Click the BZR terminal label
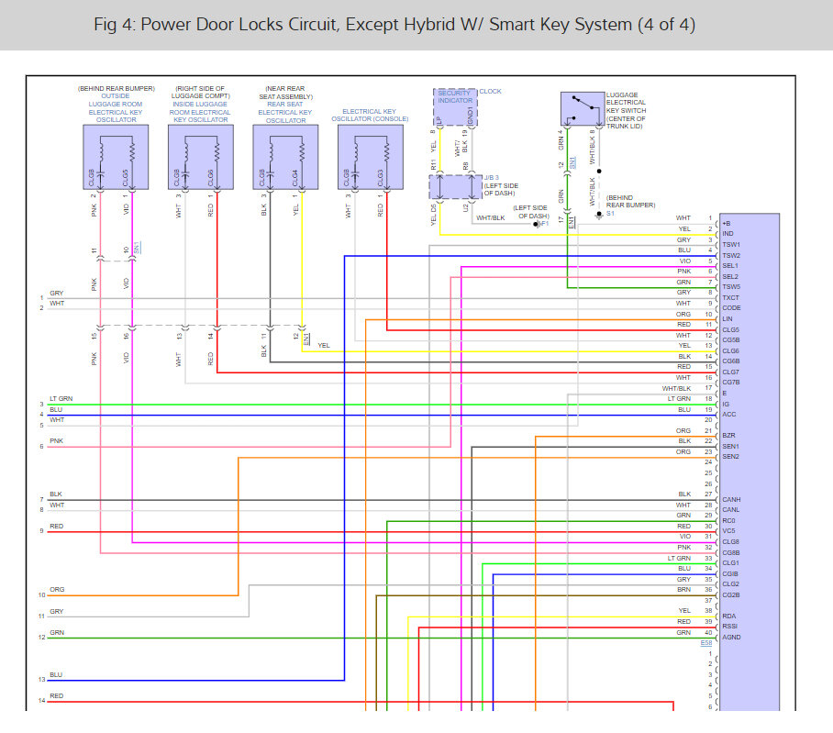Viewport: 833px width, 733px height. tap(728, 436)
